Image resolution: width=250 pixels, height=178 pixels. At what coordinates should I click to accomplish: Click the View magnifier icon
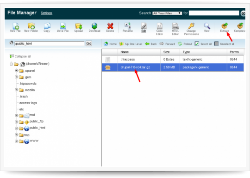coord(207,26)
